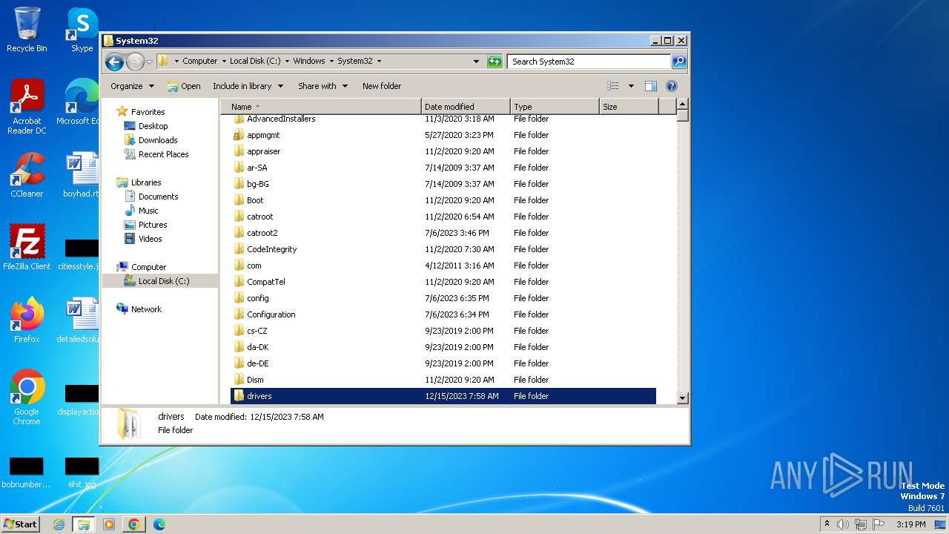Click the change view icon
This screenshot has height=534, width=949.
613,86
